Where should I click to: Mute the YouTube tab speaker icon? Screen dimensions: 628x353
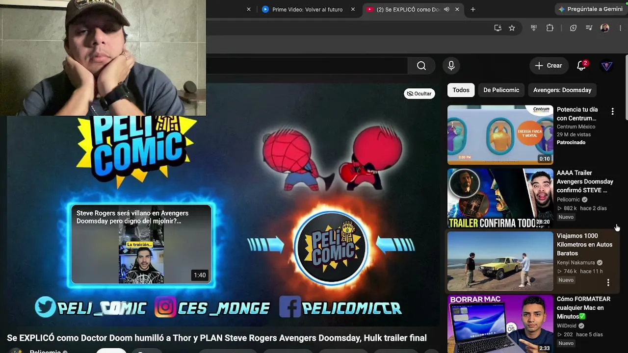(x=446, y=9)
